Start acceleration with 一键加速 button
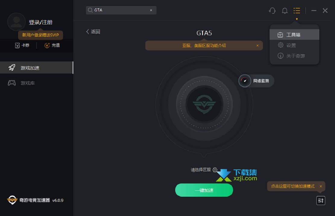The width and height of the screenshot is (335, 216). (x=204, y=190)
